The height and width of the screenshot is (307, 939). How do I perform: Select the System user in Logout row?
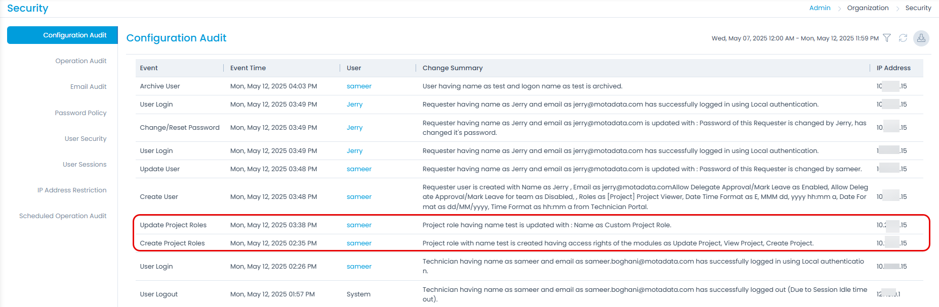click(358, 294)
